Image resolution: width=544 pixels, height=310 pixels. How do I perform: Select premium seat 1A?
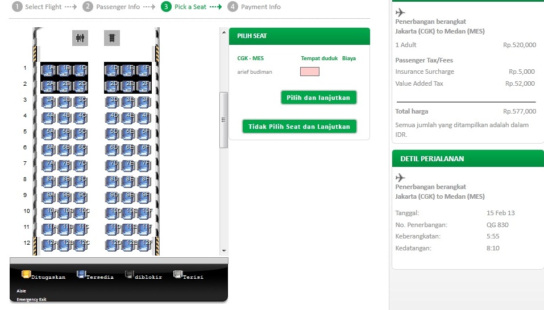[x=48, y=70]
